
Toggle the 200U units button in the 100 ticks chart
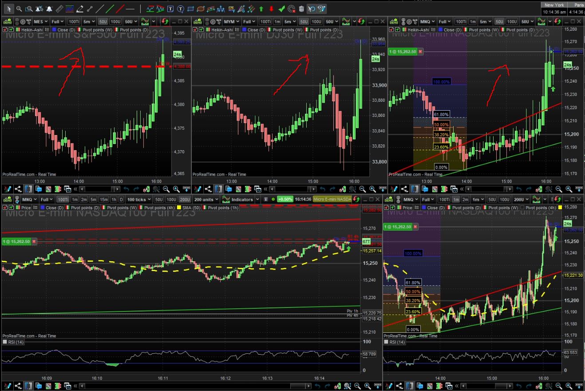tap(185, 199)
